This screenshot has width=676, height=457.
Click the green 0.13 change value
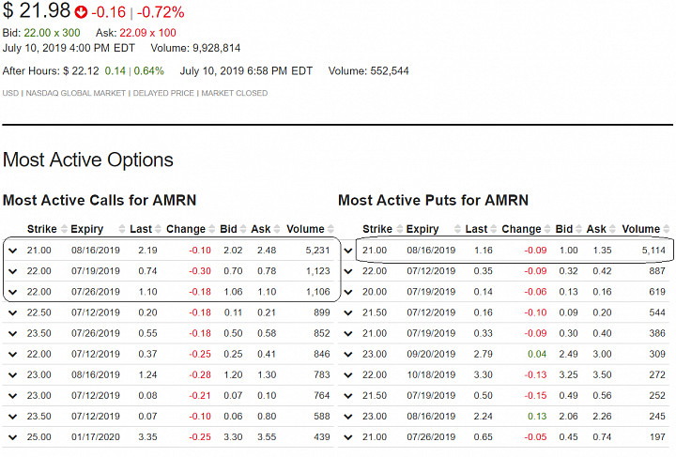pos(537,417)
